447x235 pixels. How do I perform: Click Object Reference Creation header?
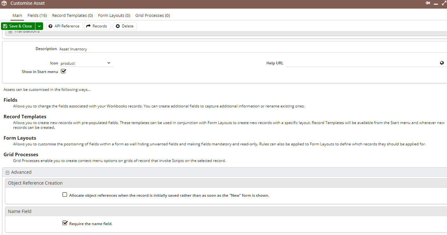pyautogui.click(x=226, y=183)
